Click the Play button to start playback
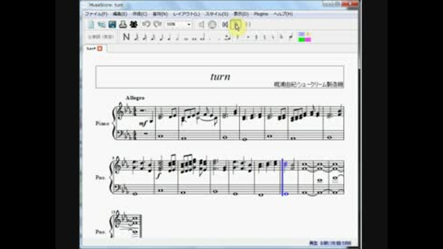This screenshot has width=443, height=249. click(236, 25)
